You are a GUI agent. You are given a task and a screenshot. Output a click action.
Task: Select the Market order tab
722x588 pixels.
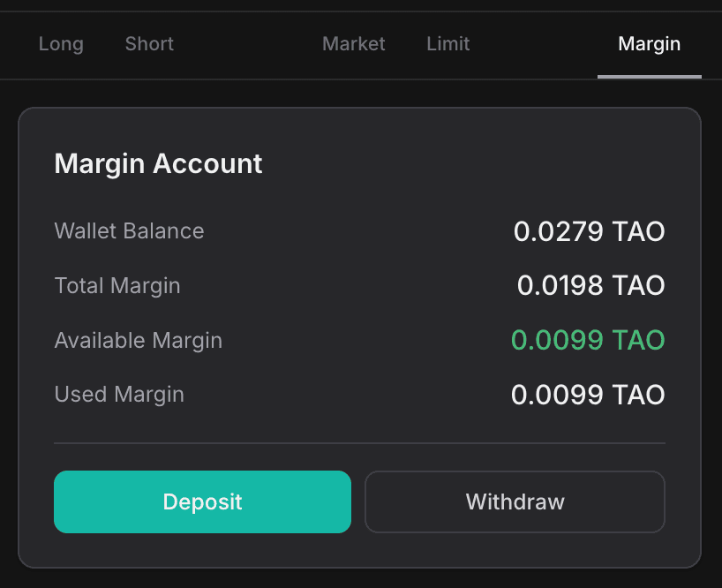click(x=353, y=44)
